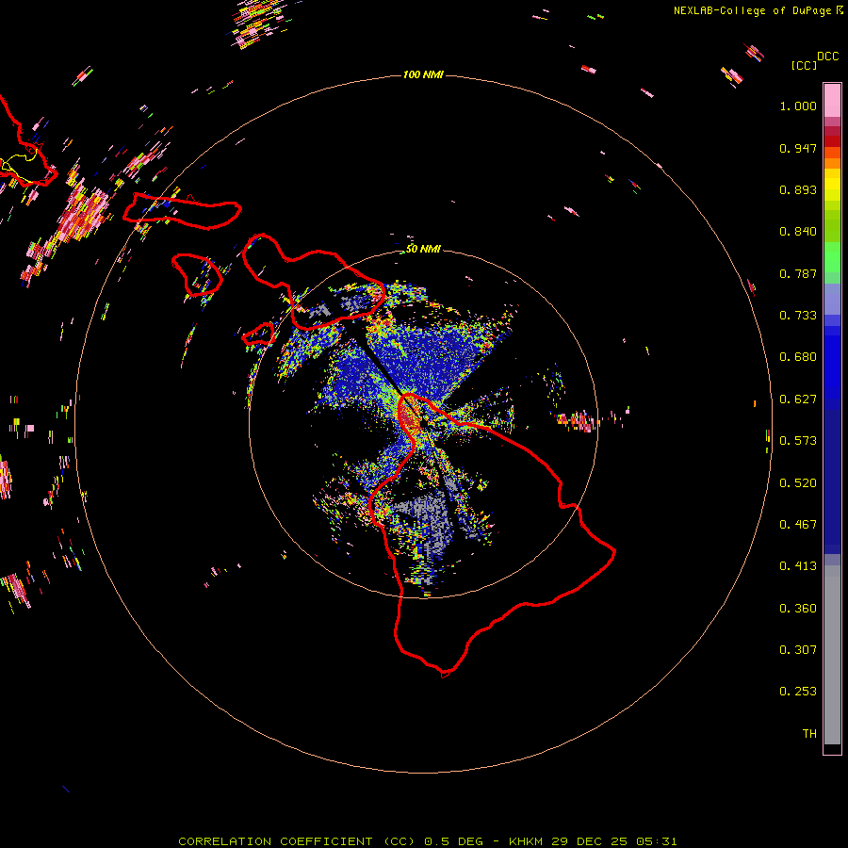Click the 0.413 color scale value
Screen dimensions: 848x848
pyautogui.click(x=798, y=566)
